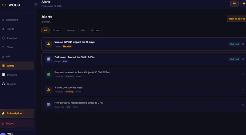Click 'Follow-up planned for Diallo & Fils' text
The height and width of the screenshot is (135, 246).
pyautogui.click(x=74, y=57)
